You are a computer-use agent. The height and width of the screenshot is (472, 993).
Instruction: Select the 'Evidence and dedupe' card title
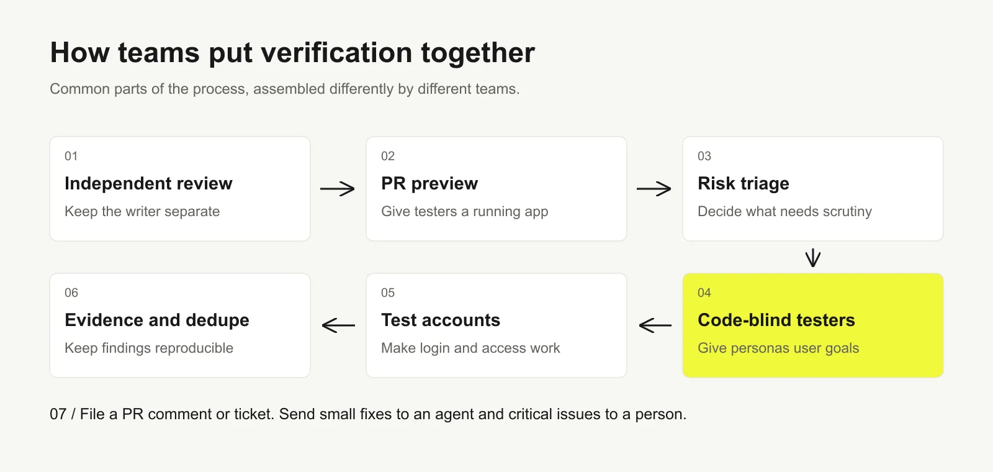pyautogui.click(x=157, y=320)
